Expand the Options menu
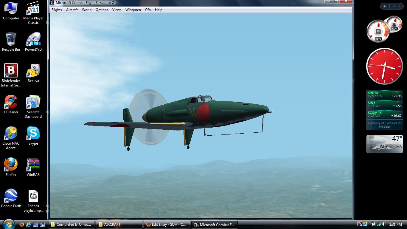The image size is (407, 229). pos(102,10)
